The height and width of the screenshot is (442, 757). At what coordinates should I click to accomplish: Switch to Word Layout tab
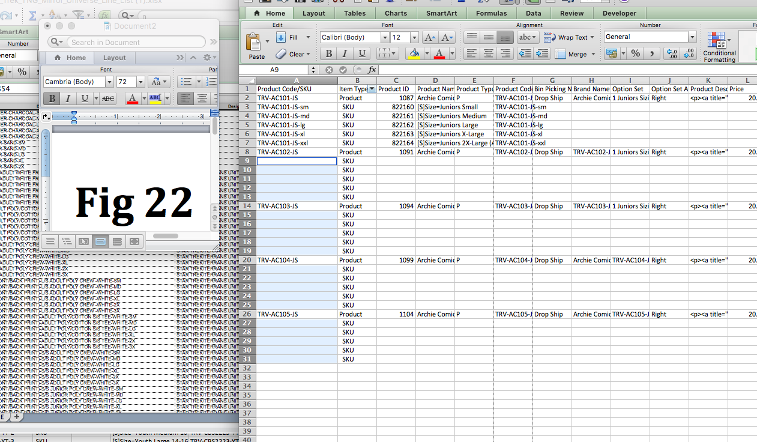coord(114,58)
